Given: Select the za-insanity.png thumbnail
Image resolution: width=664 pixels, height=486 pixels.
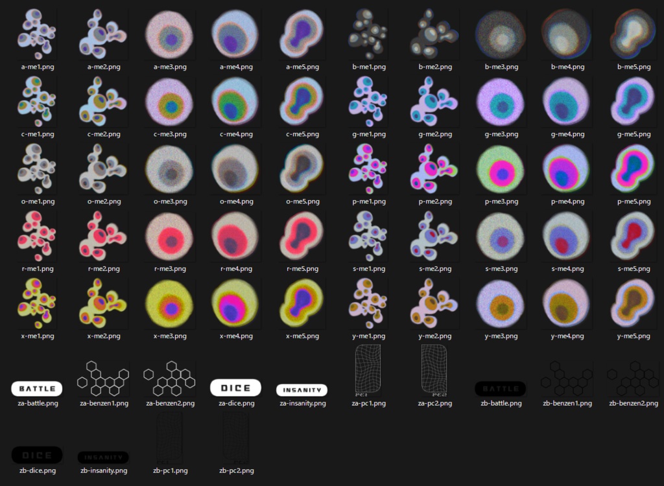Looking at the screenshot, I should click(x=302, y=390).
